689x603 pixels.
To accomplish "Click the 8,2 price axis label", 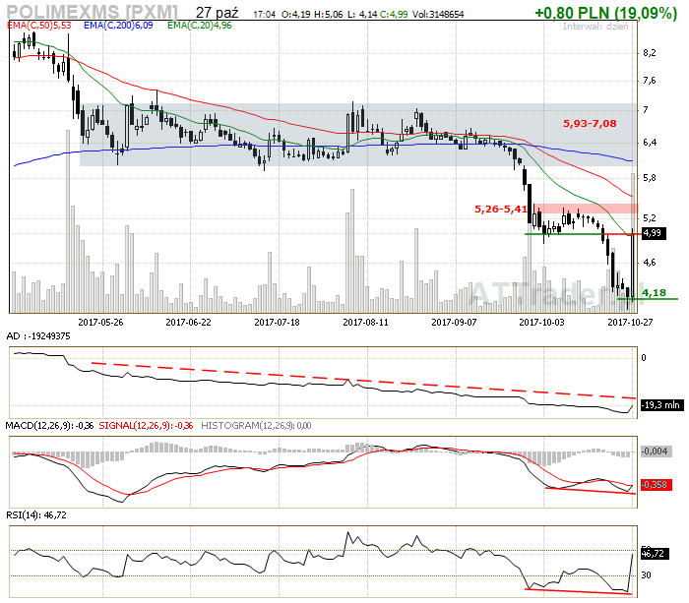I will click(650, 53).
